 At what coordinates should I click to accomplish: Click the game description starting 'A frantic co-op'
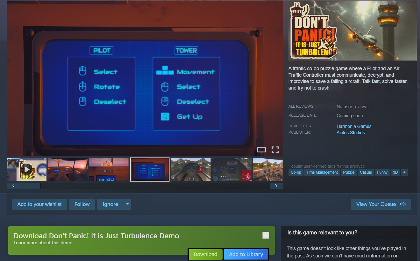[348, 78]
